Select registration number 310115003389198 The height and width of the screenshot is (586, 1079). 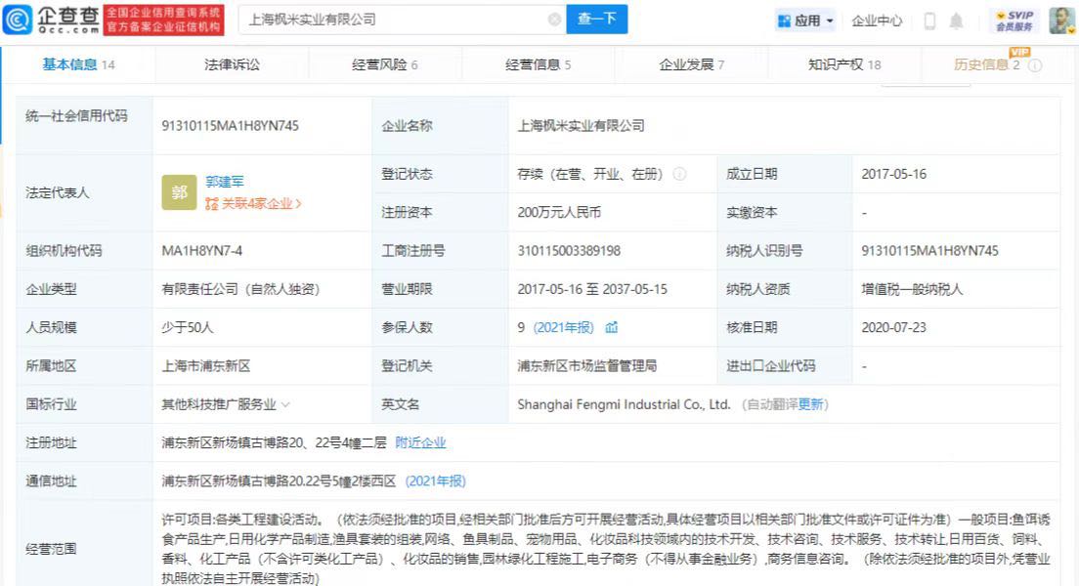(569, 251)
